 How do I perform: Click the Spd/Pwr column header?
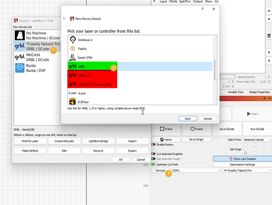[x=185, y=1]
